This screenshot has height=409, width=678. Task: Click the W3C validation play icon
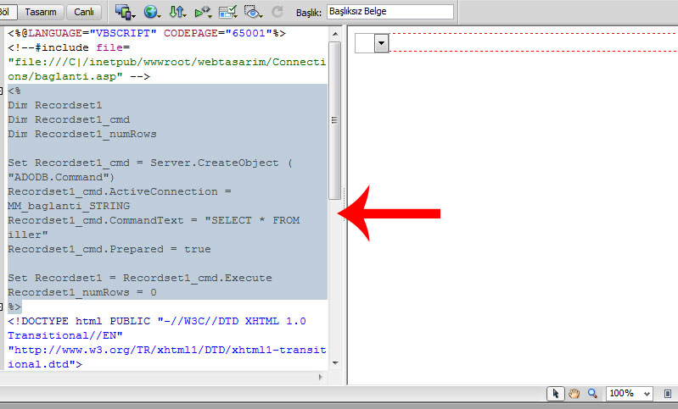[203, 12]
